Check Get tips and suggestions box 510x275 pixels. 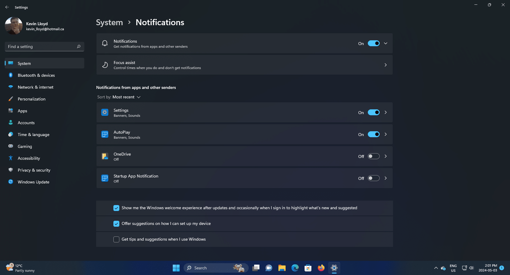pyautogui.click(x=116, y=239)
